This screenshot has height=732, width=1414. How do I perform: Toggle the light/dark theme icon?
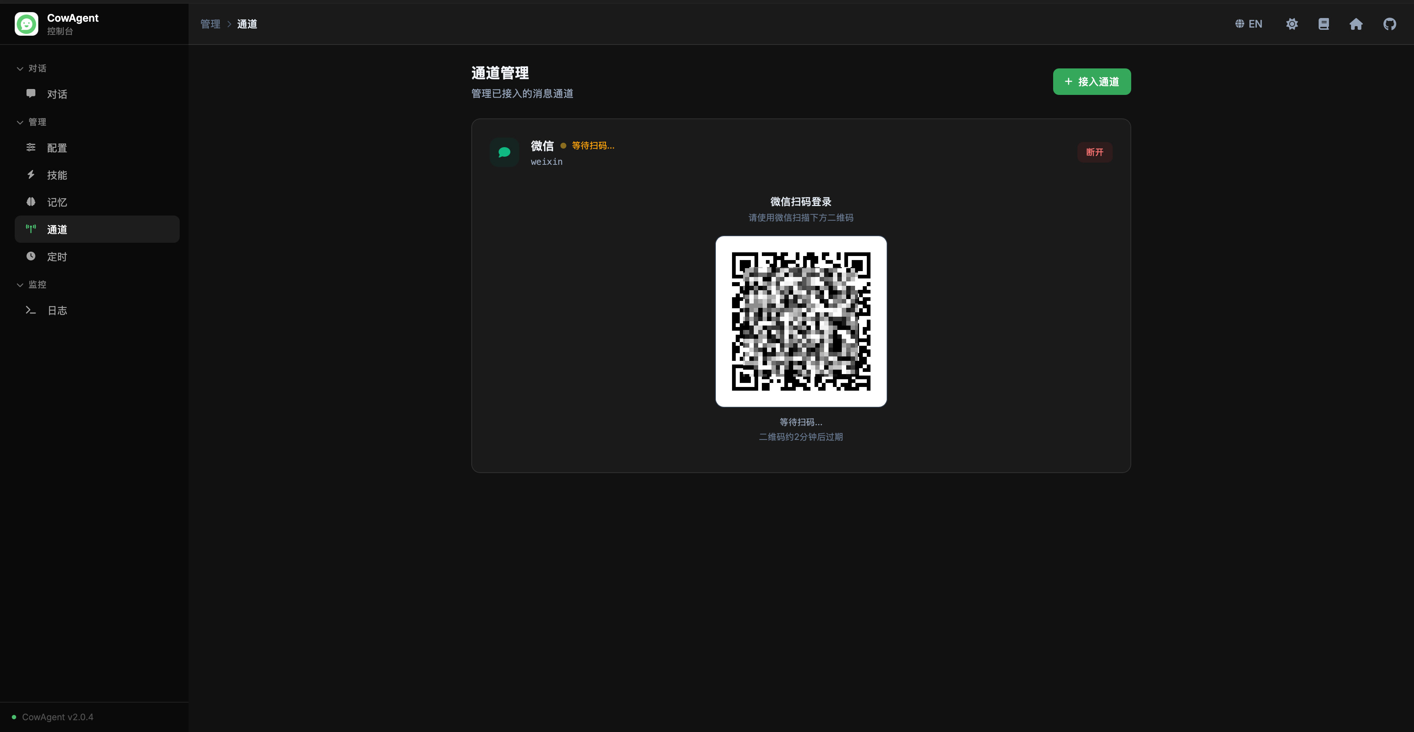pyautogui.click(x=1292, y=24)
